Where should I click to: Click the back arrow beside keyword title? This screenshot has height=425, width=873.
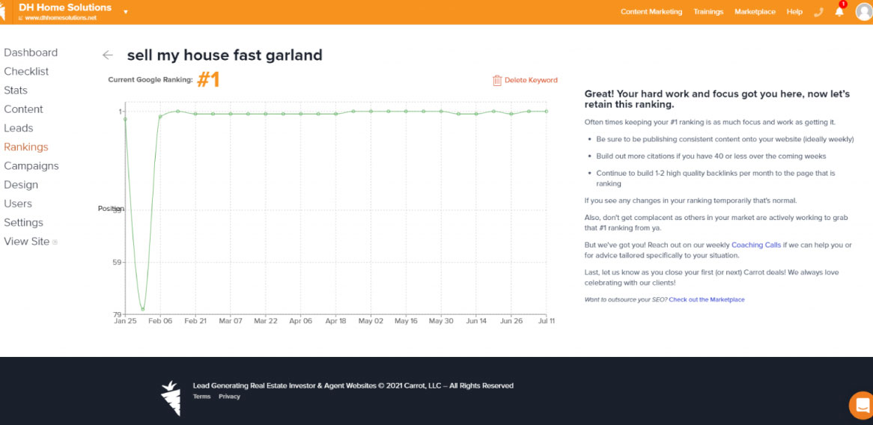[108, 55]
